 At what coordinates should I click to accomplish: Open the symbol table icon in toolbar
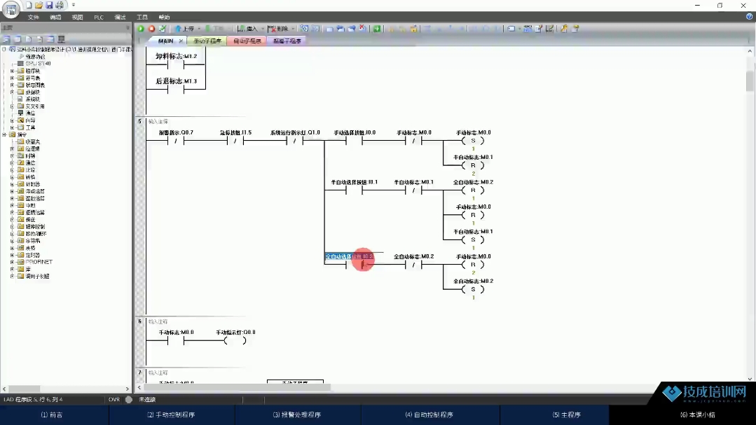coord(528,29)
